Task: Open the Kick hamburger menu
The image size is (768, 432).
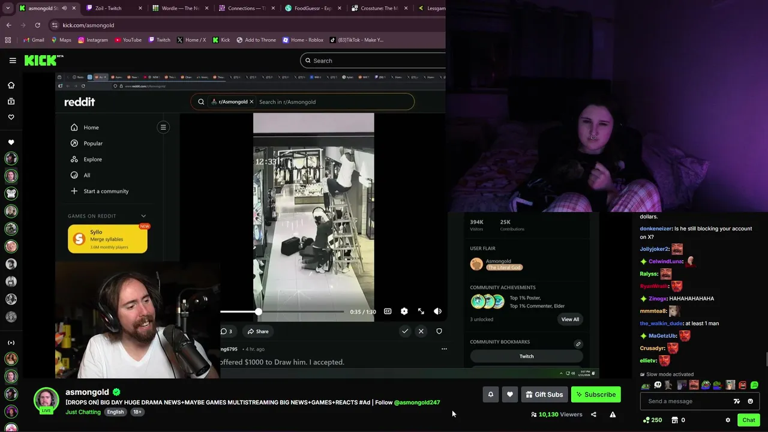Action: click(x=13, y=60)
